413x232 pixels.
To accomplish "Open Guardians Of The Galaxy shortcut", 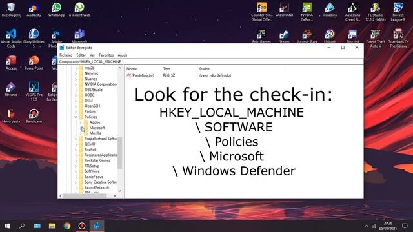I will tap(398, 38).
